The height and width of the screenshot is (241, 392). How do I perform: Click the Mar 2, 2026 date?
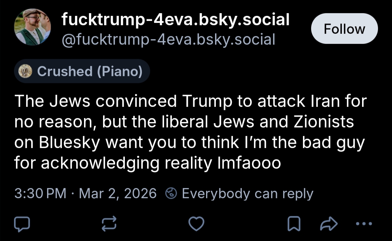click(117, 193)
